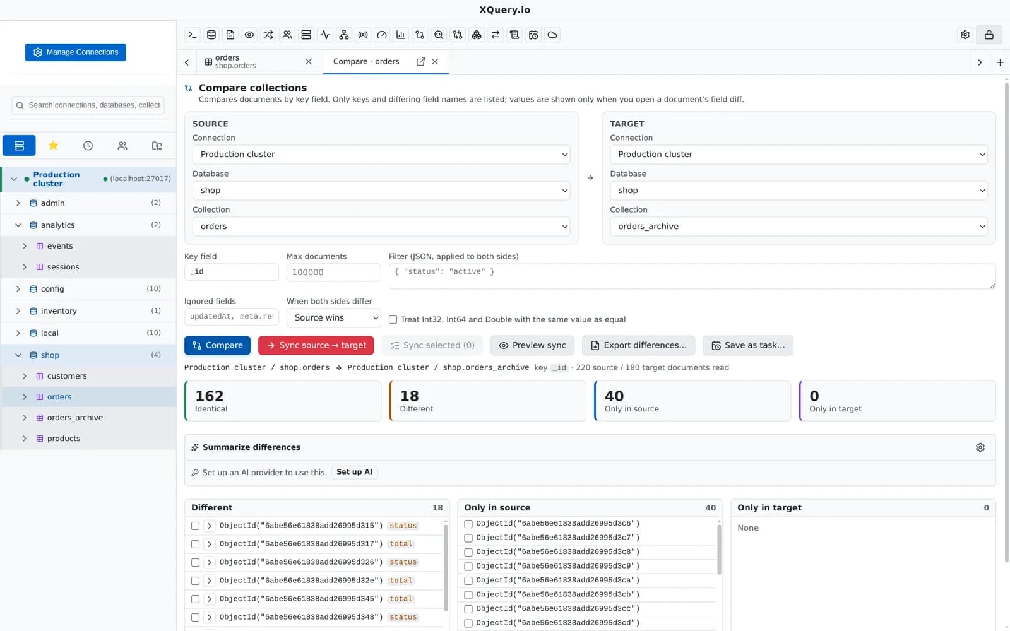
Task: Show favorites star tab in sidebar
Action: pyautogui.click(x=54, y=146)
